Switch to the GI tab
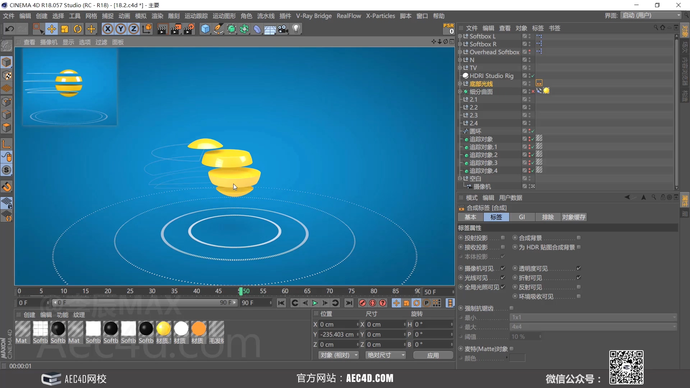This screenshot has height=388, width=690. tap(522, 217)
